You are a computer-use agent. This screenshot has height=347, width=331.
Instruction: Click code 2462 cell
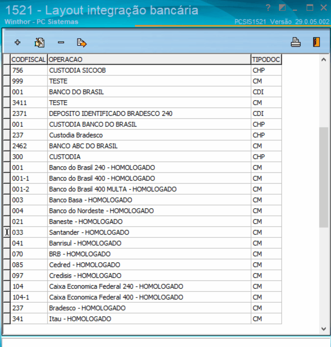[29, 146]
